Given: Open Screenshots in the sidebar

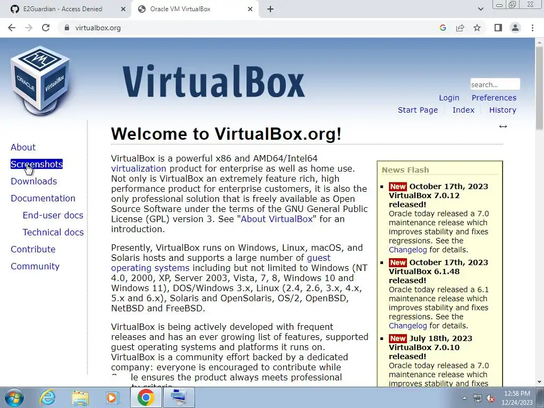Looking at the screenshot, I should pyautogui.click(x=37, y=164).
